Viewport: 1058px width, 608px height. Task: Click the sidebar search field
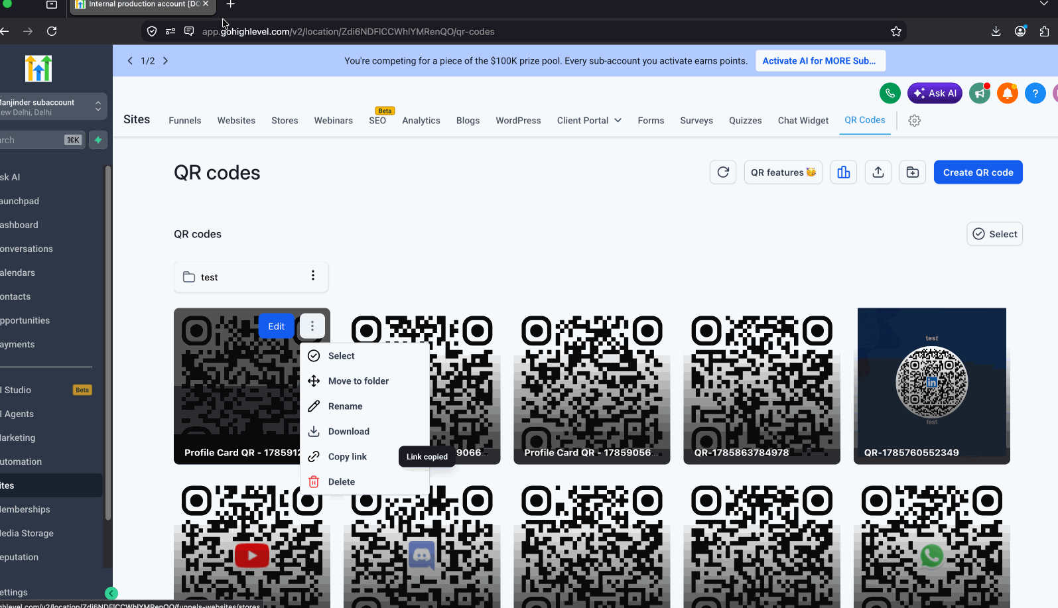[x=42, y=140]
